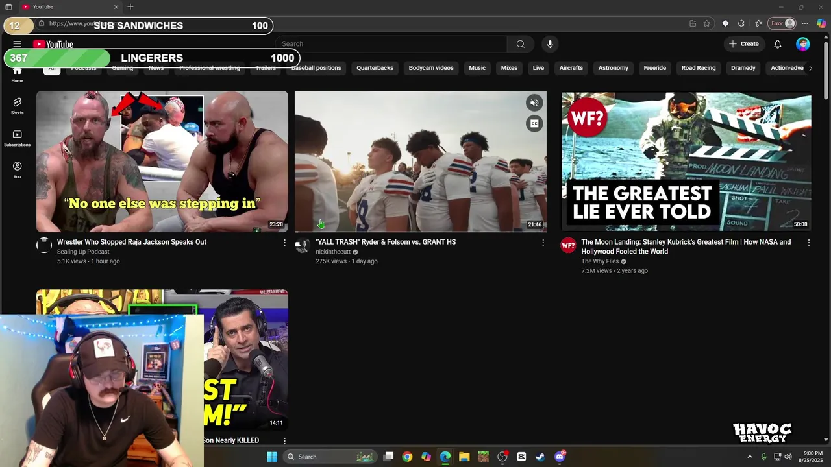Toggle captions on the video preview
The image size is (831, 467).
(534, 123)
